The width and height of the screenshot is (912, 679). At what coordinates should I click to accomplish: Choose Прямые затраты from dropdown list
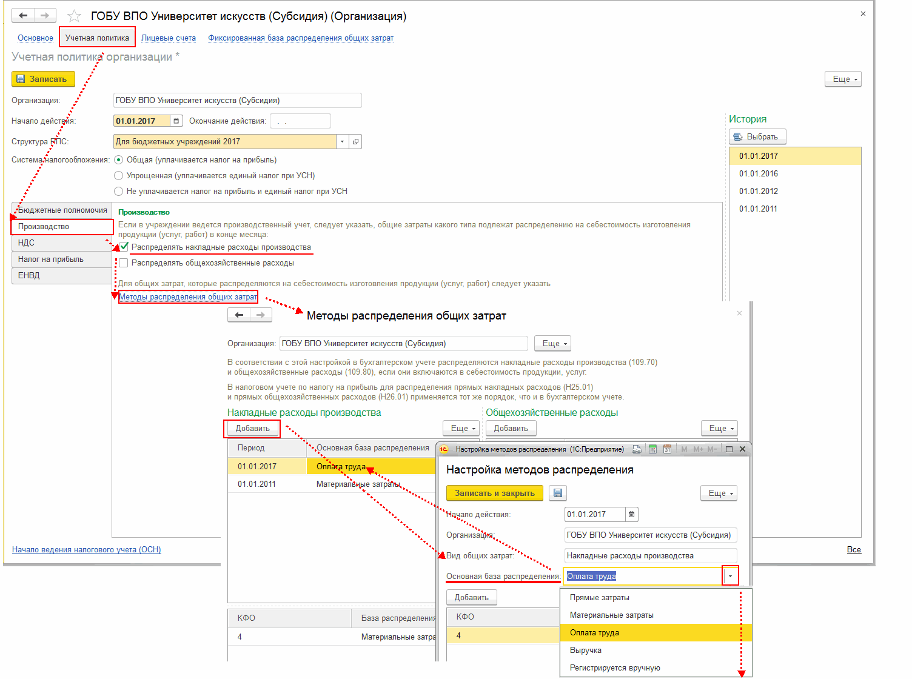coord(655,598)
